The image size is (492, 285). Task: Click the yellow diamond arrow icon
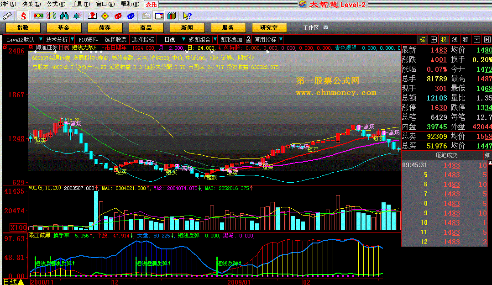(105, 16)
